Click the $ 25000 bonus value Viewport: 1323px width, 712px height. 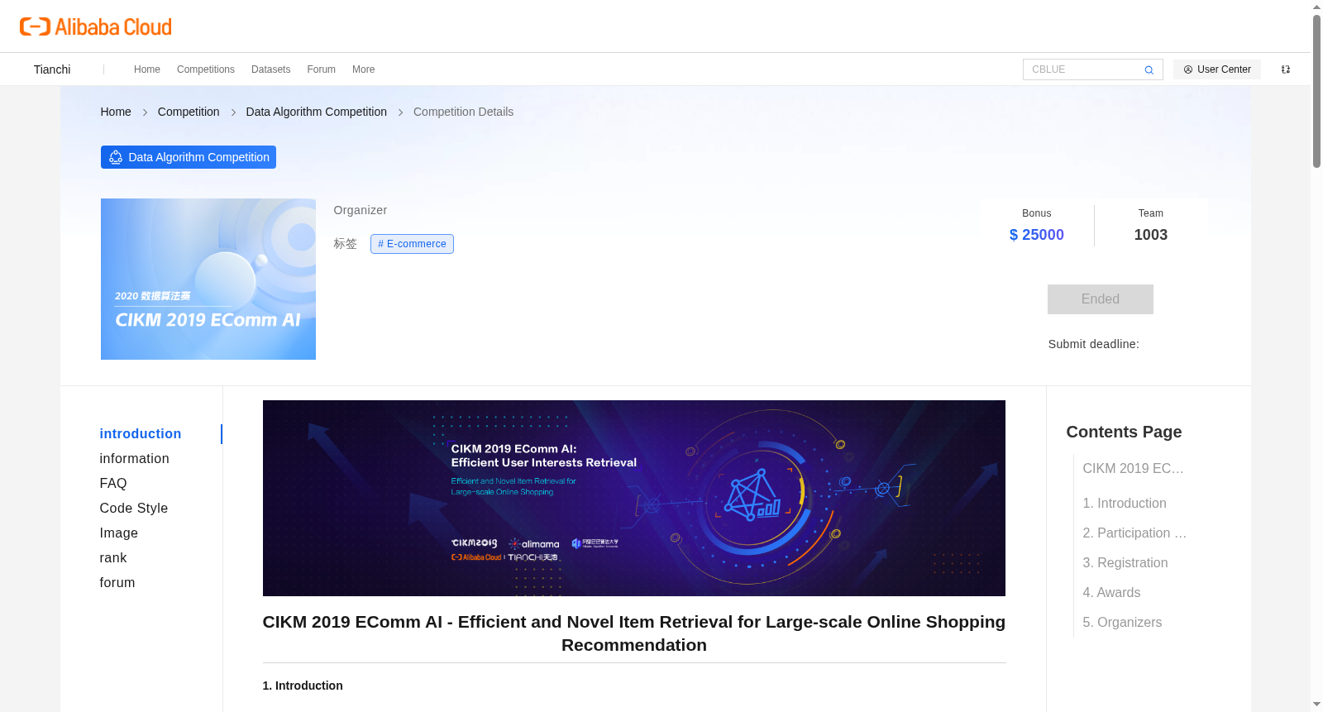point(1037,235)
